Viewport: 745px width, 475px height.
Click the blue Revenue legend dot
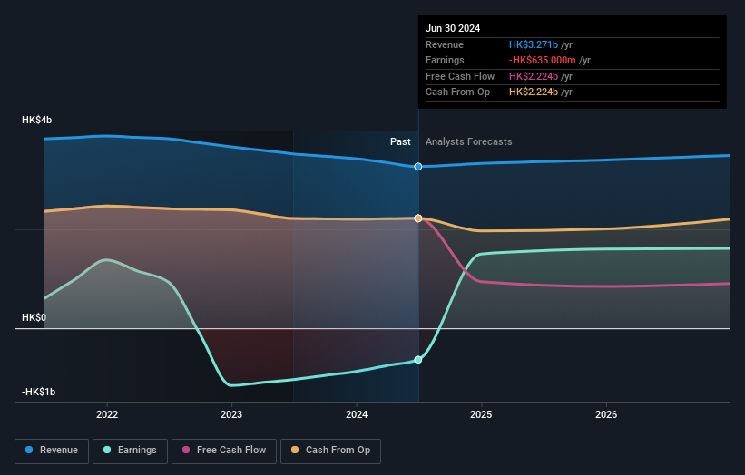click(29, 450)
